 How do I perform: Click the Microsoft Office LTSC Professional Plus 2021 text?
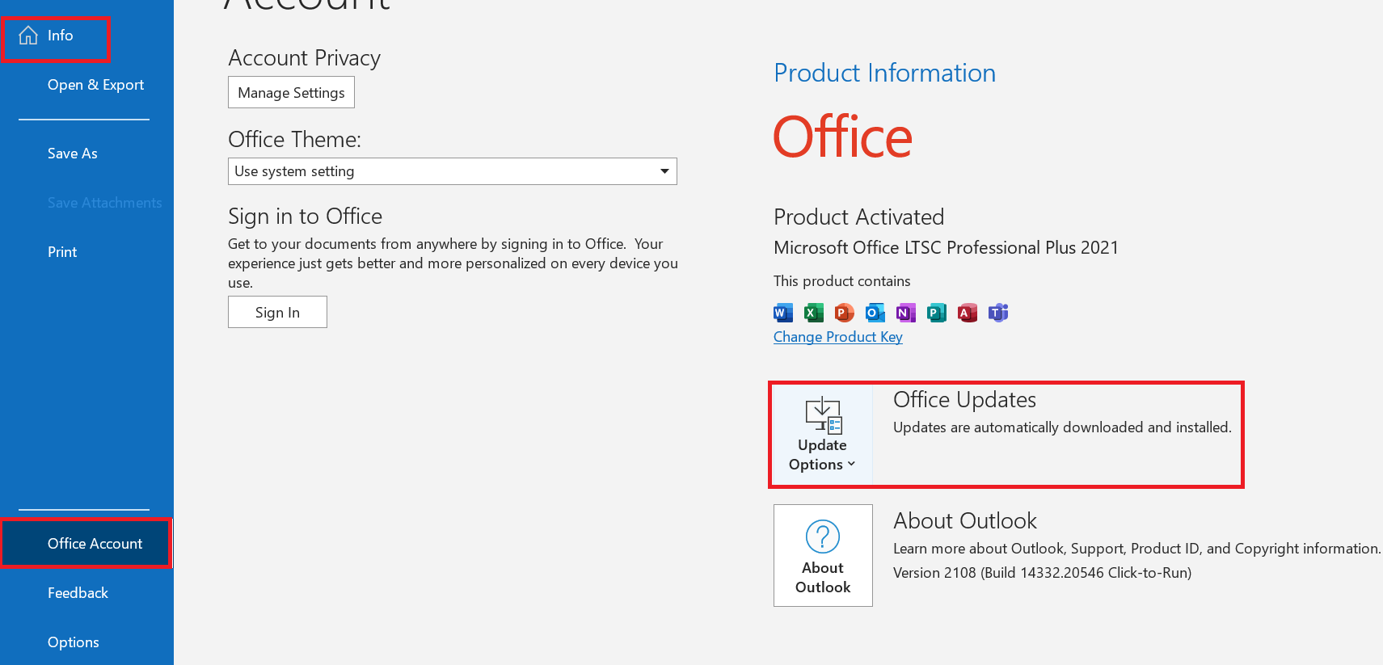(946, 248)
